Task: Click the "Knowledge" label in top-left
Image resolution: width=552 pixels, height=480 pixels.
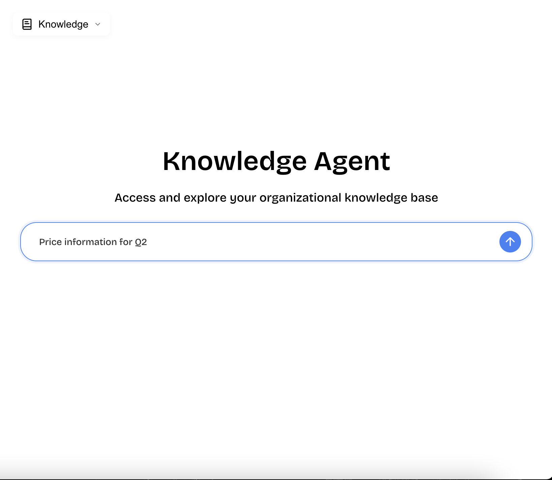Action: coord(63,24)
